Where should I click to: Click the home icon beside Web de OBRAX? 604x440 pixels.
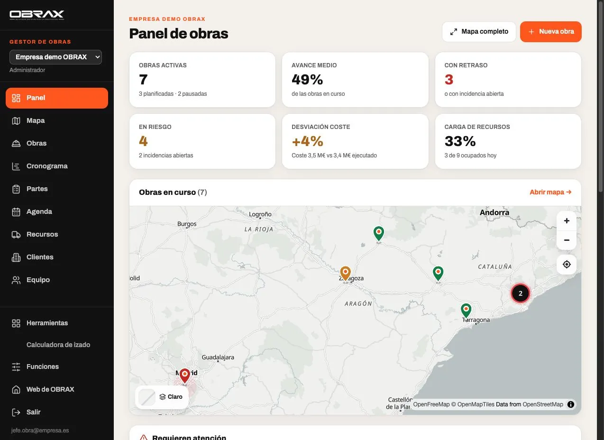coord(16,390)
